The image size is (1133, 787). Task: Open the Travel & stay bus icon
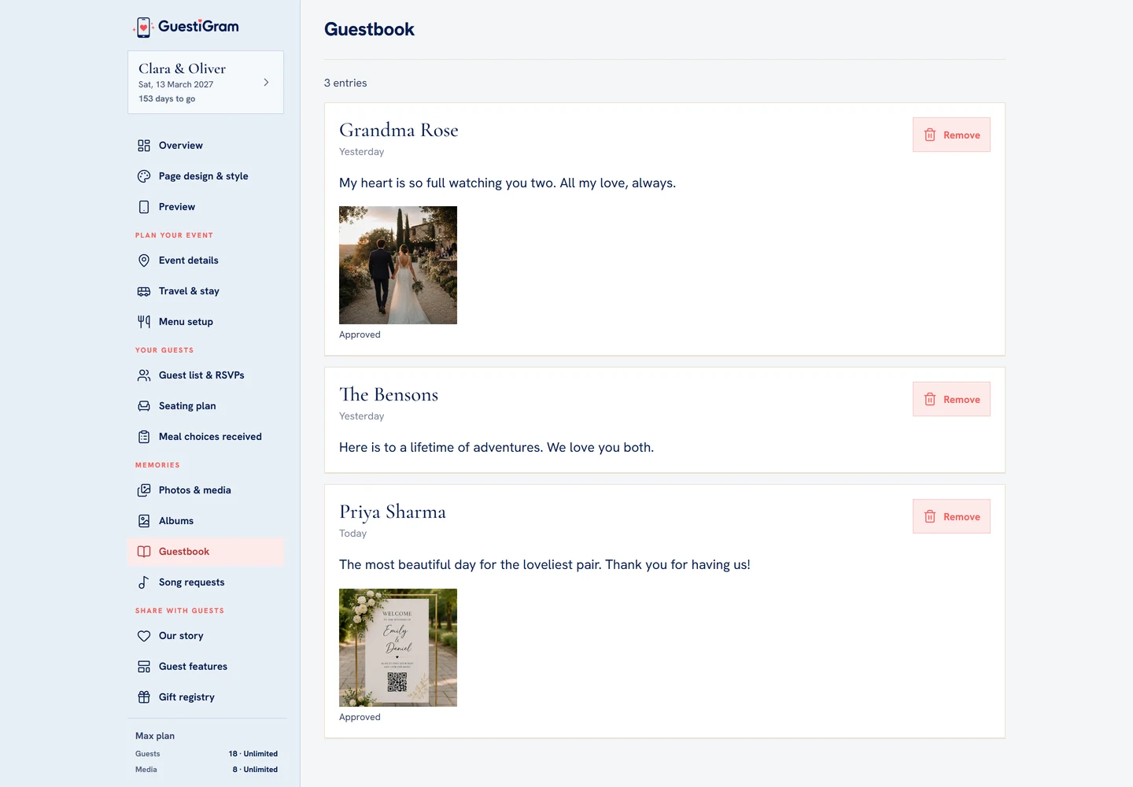(x=144, y=291)
